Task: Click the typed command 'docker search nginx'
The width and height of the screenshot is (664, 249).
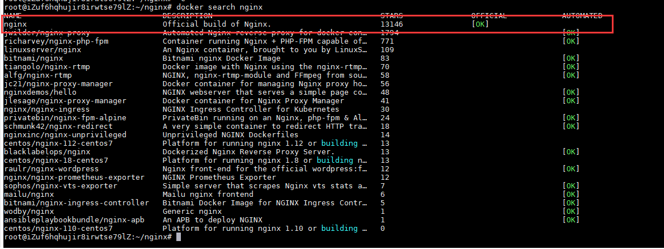Action: tap(219, 7)
